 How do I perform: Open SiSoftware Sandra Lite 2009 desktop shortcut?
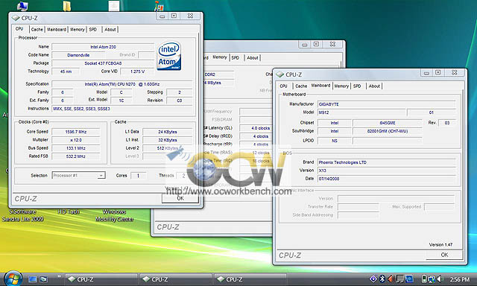tap(22, 215)
